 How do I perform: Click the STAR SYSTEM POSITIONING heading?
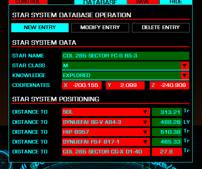click(x=56, y=99)
